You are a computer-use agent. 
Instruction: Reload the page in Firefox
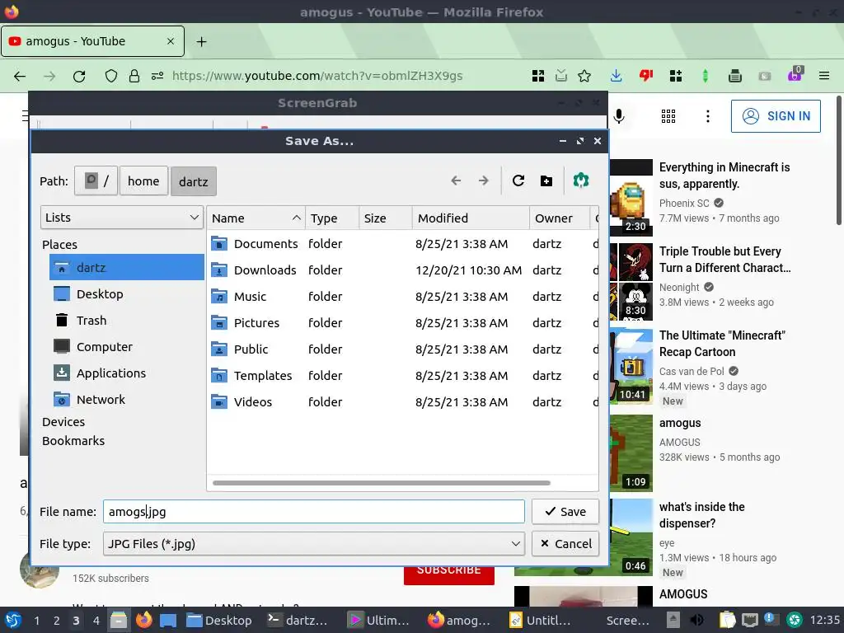tap(79, 76)
